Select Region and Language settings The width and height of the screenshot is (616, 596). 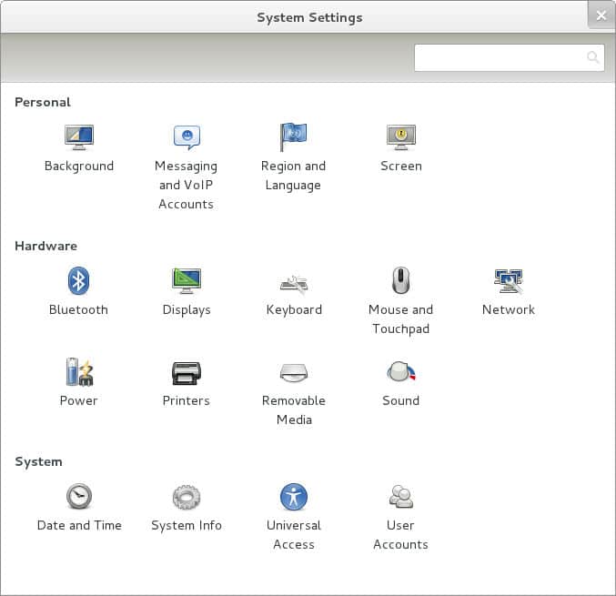coord(293,138)
